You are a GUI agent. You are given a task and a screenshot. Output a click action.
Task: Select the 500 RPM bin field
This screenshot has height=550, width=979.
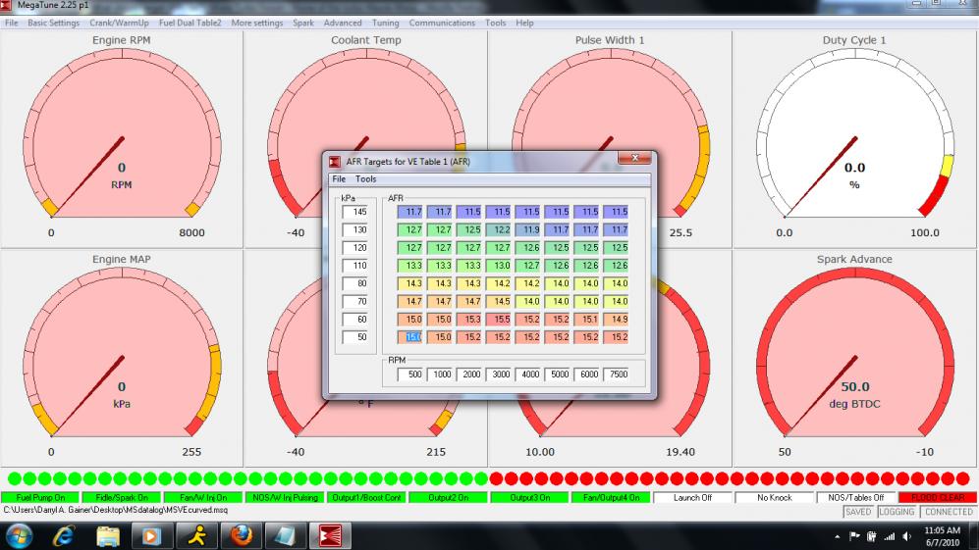pos(410,375)
